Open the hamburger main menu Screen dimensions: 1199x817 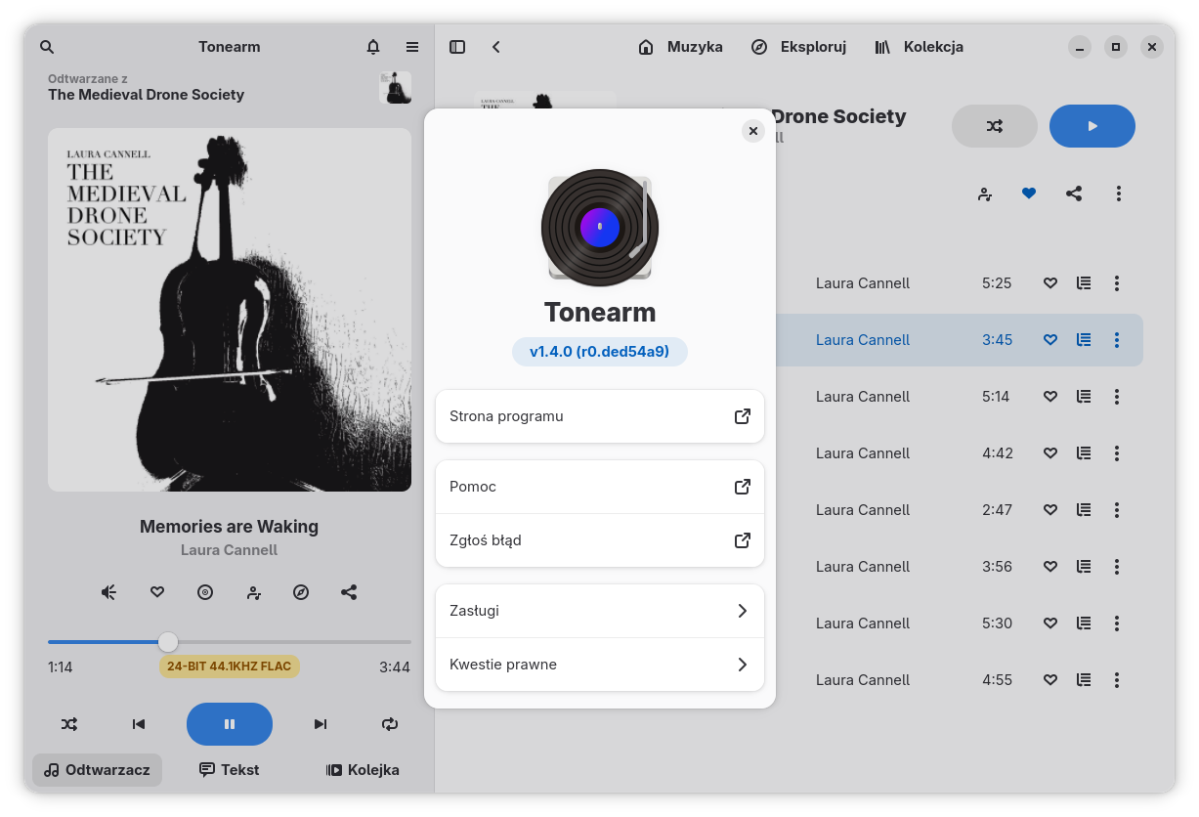412,47
